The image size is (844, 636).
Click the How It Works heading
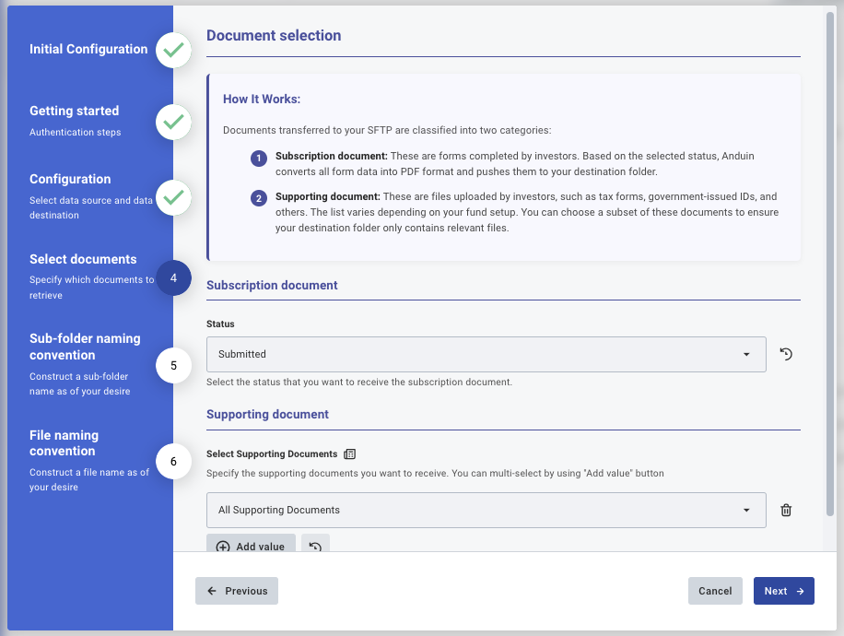point(262,100)
